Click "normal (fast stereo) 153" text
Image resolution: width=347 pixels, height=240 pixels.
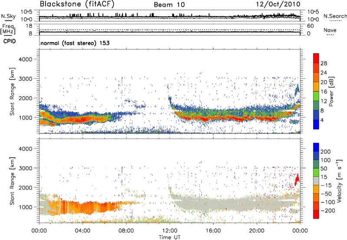[x=75, y=43]
